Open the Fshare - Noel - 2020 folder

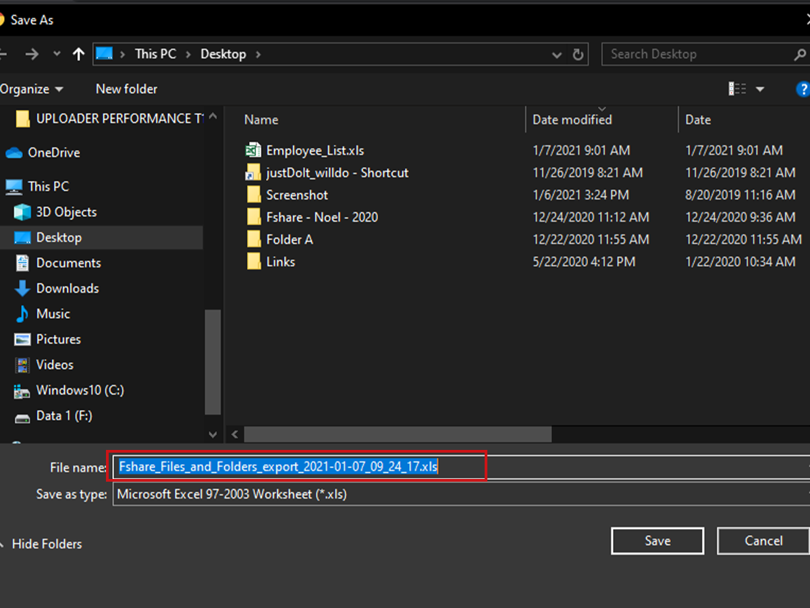[x=321, y=218]
